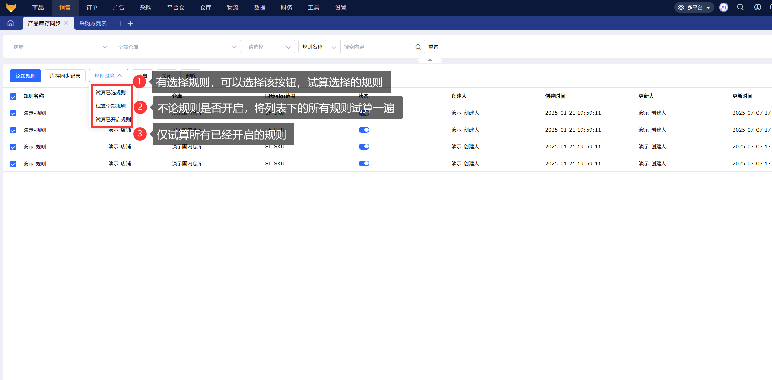
Task: Expand the 全部仓库 dropdown
Action: tap(177, 47)
